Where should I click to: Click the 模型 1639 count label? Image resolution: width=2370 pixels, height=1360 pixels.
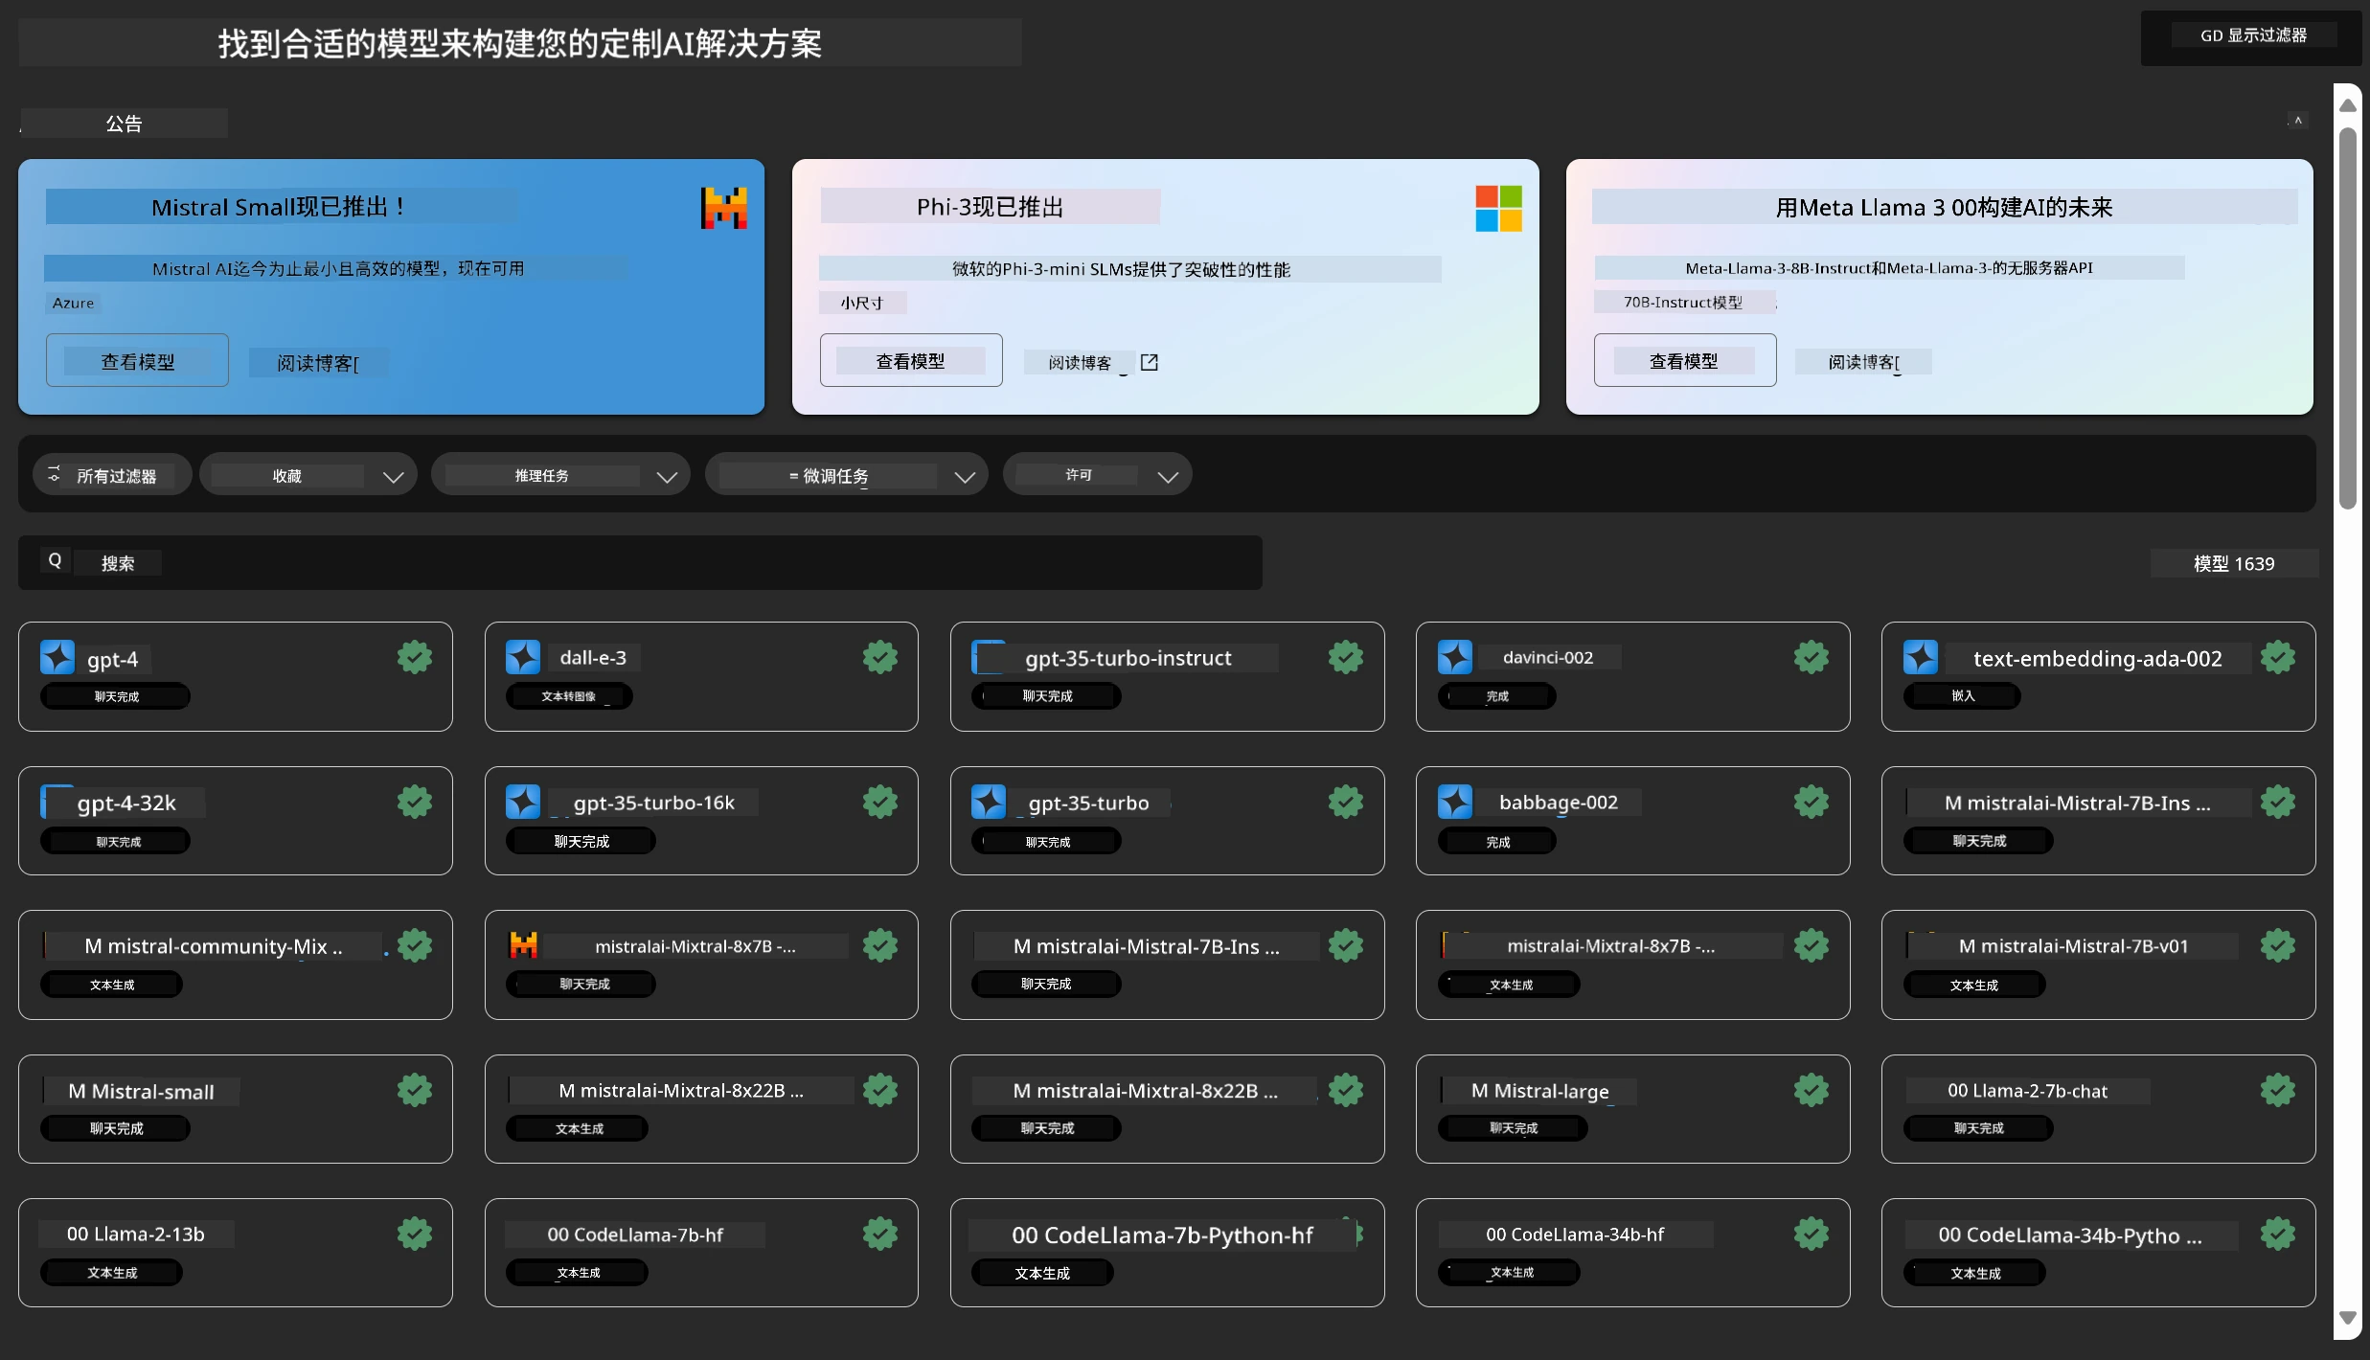(2233, 563)
